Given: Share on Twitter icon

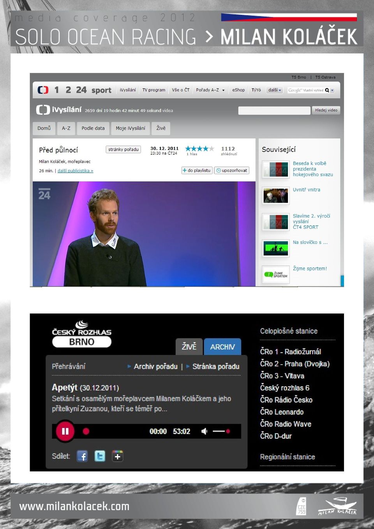Looking at the screenshot, I should (100, 456).
